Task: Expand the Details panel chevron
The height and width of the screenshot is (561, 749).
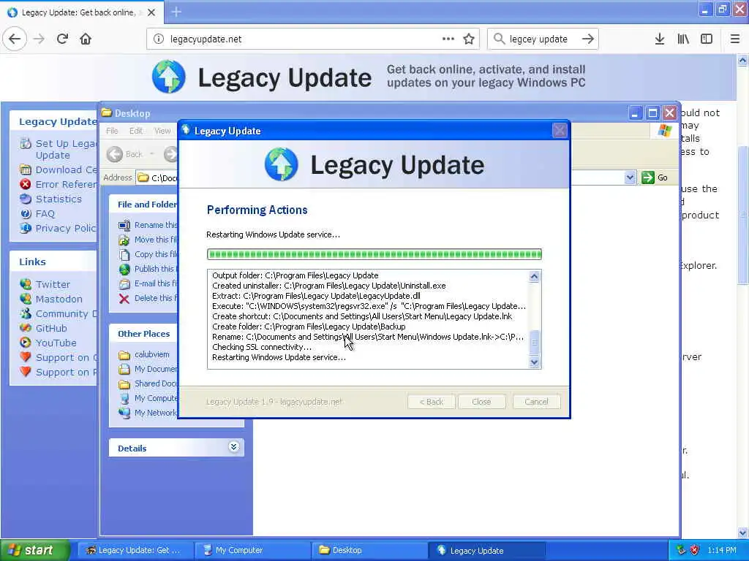Action: click(233, 447)
